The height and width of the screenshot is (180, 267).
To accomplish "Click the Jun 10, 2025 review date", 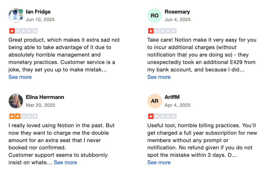I will click(40, 20).
